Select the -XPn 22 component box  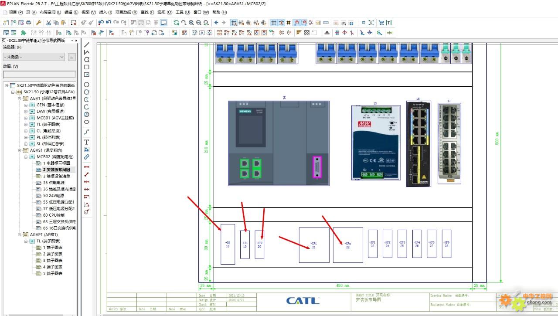[348, 245]
